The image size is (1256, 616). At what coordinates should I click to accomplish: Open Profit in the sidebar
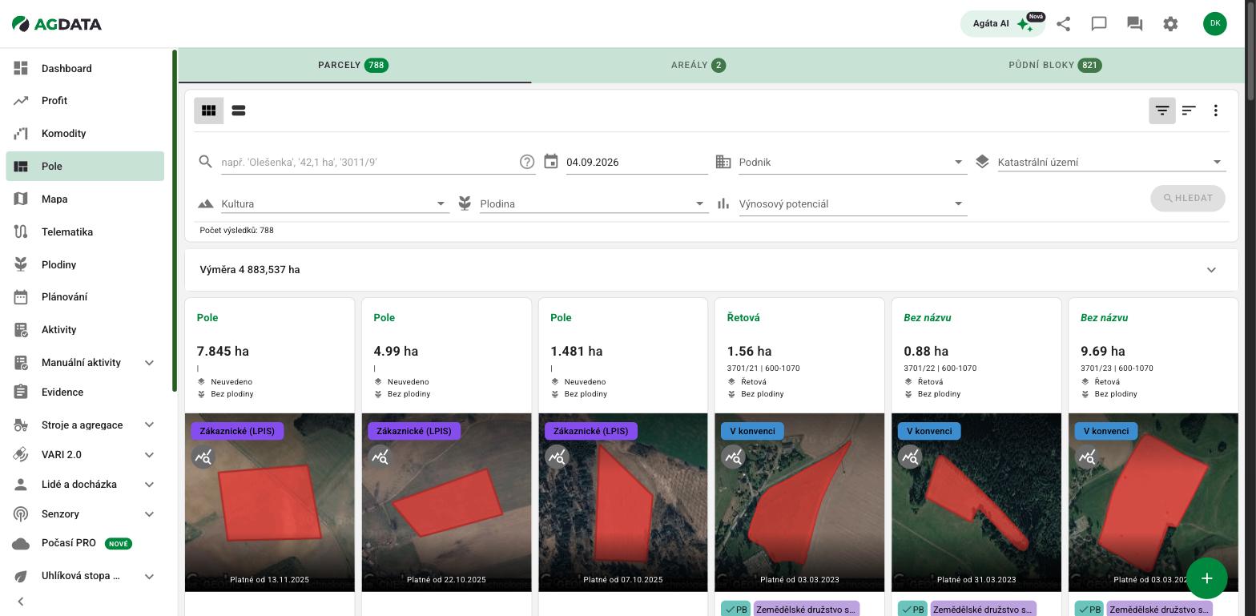(x=85, y=101)
